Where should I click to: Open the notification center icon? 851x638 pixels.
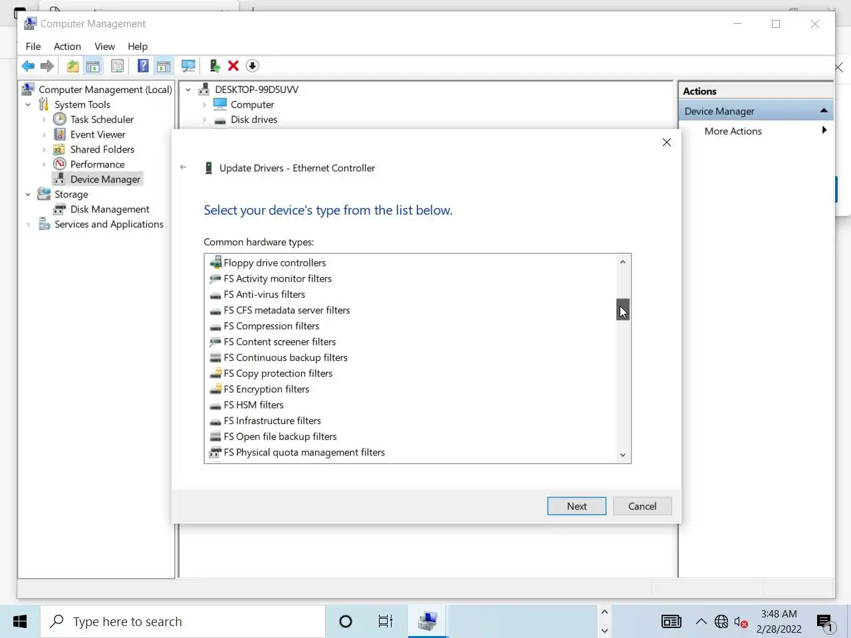coord(826,623)
